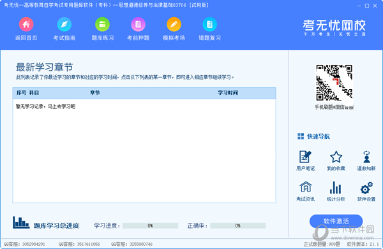Minimize the application window

pos(359,6)
